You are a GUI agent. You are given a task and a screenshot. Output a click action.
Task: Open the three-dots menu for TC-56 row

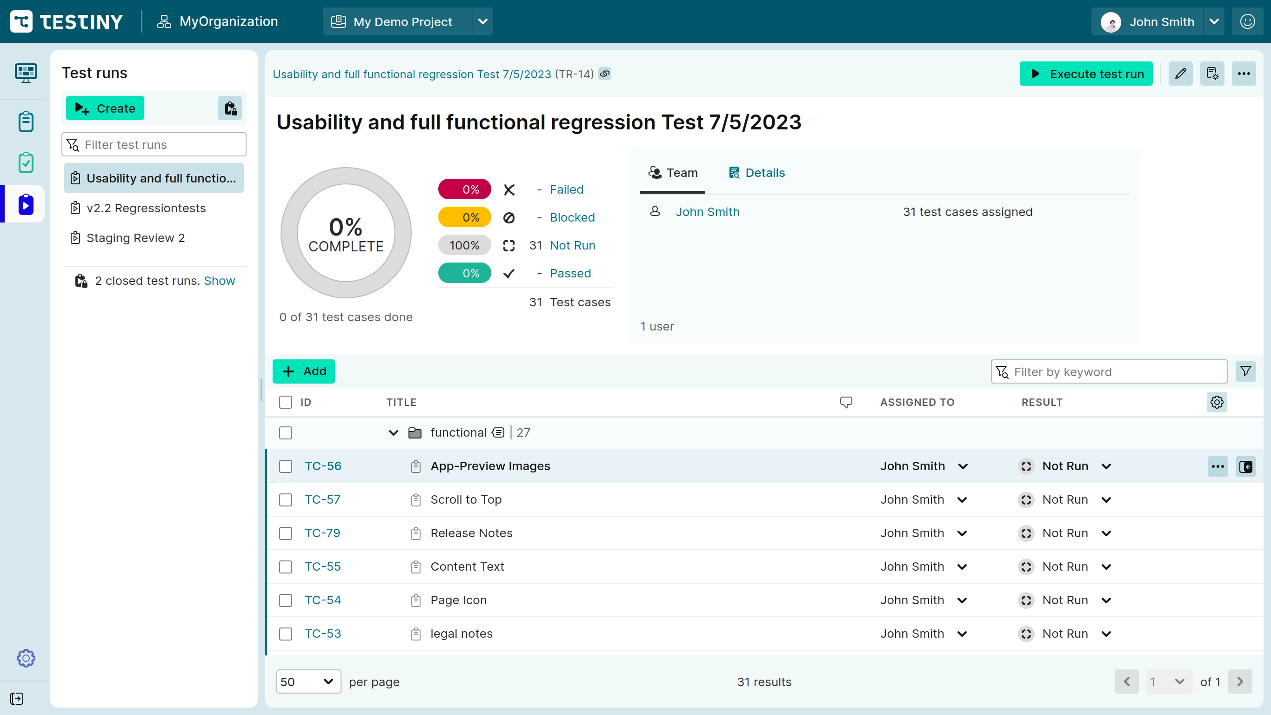point(1217,466)
